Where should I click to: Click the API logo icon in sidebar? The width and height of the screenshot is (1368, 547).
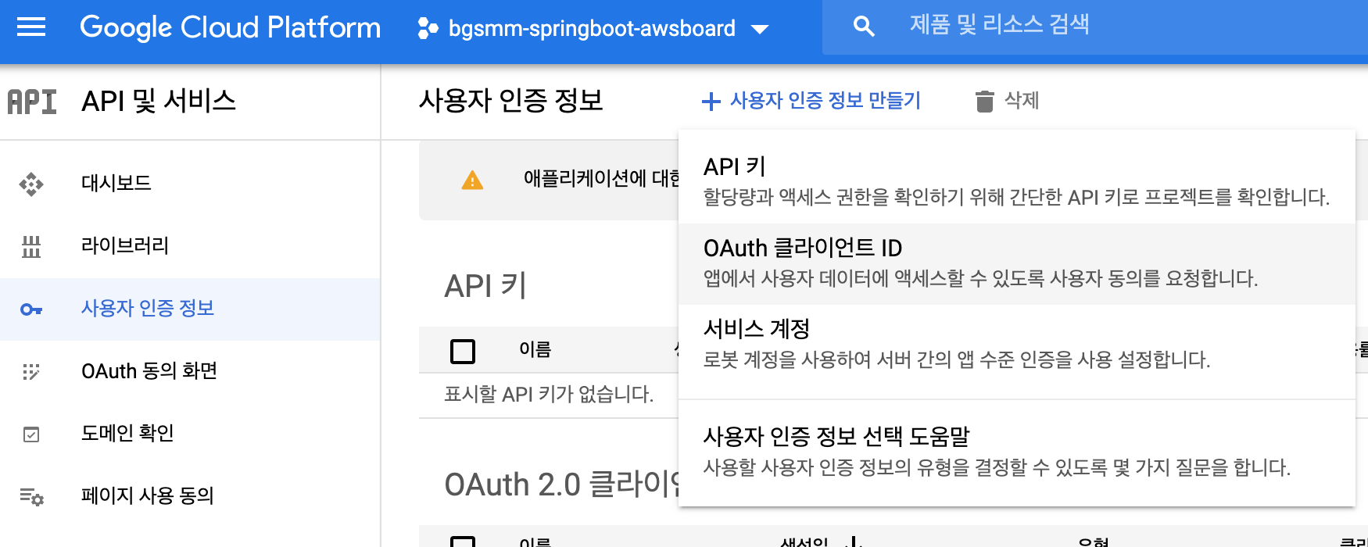click(x=32, y=102)
